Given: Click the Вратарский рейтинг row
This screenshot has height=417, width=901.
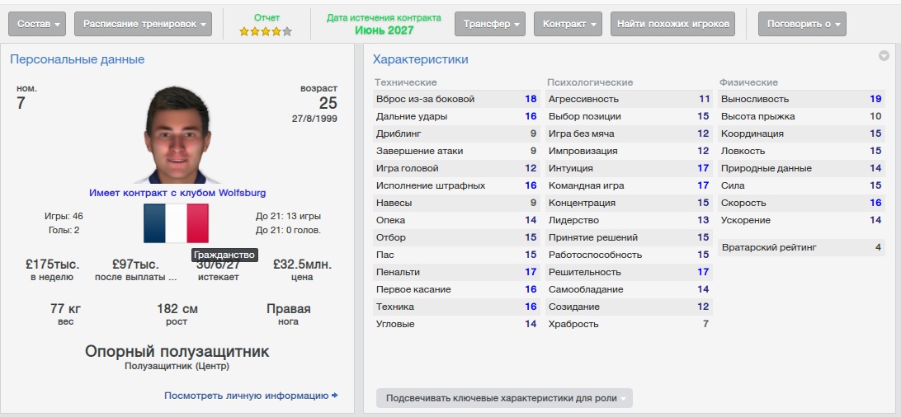Looking at the screenshot, I should 800,247.
